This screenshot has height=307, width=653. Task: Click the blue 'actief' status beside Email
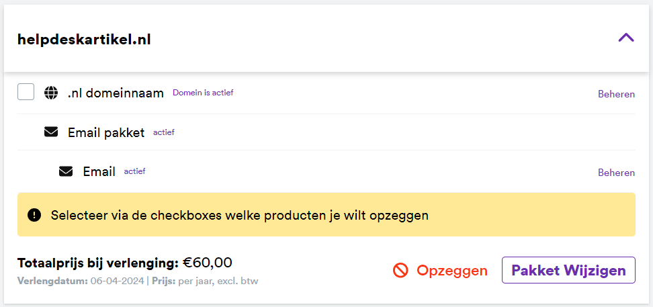click(134, 171)
